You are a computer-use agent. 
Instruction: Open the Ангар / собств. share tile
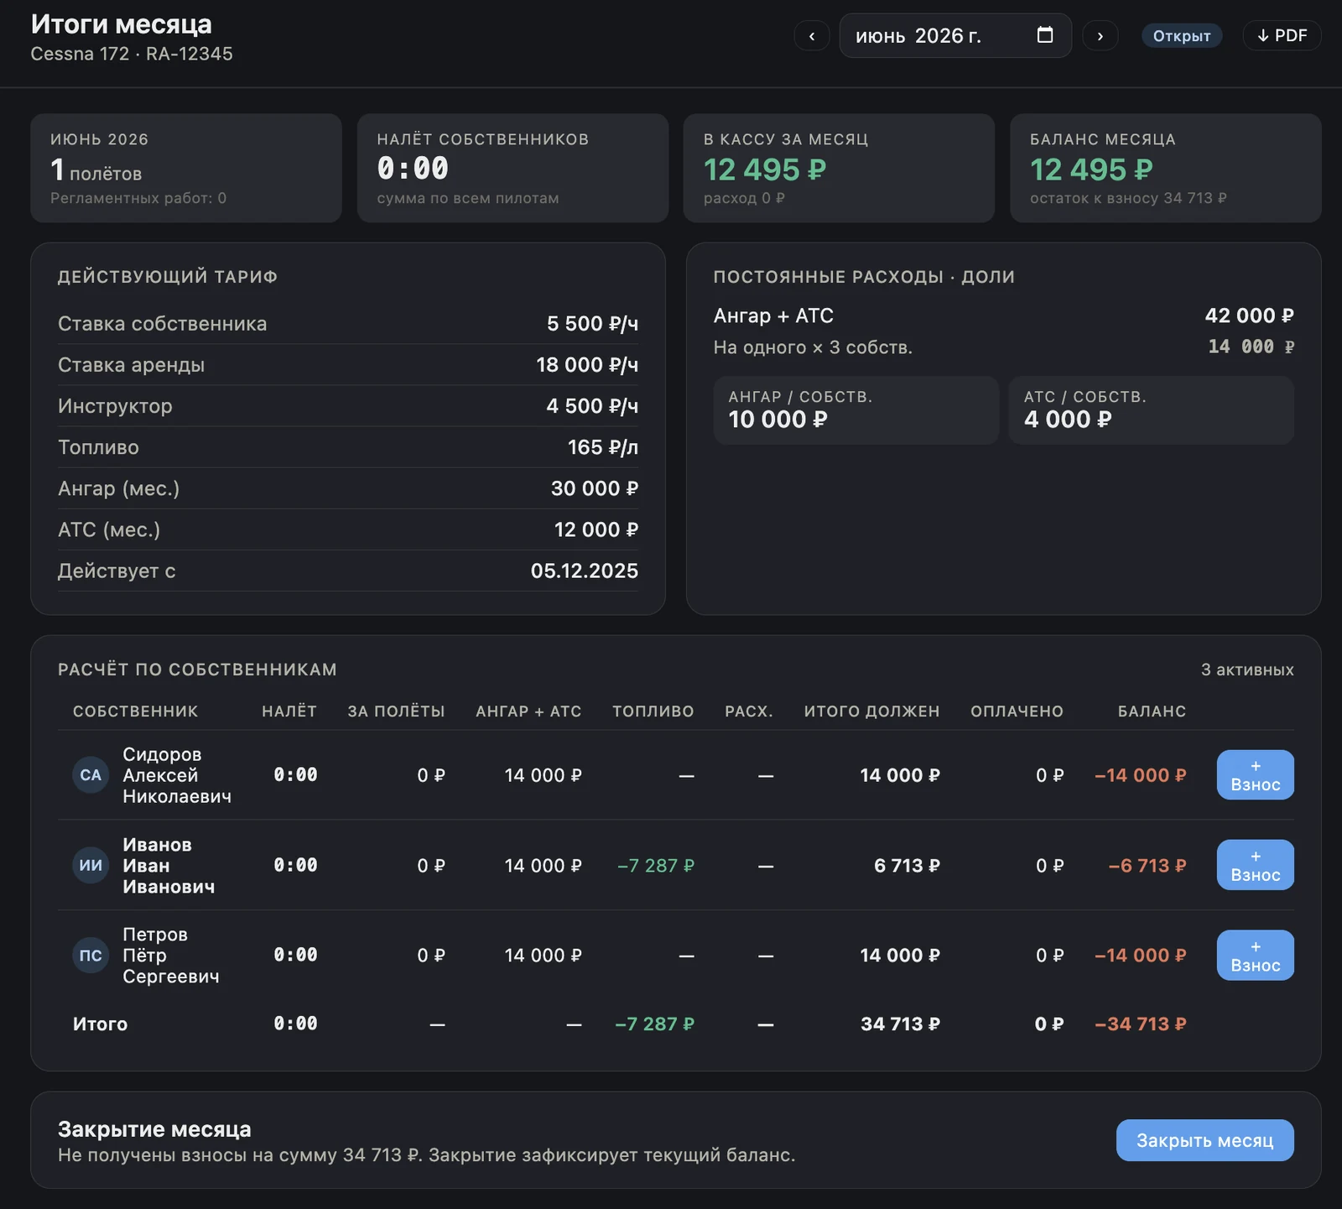[856, 410]
